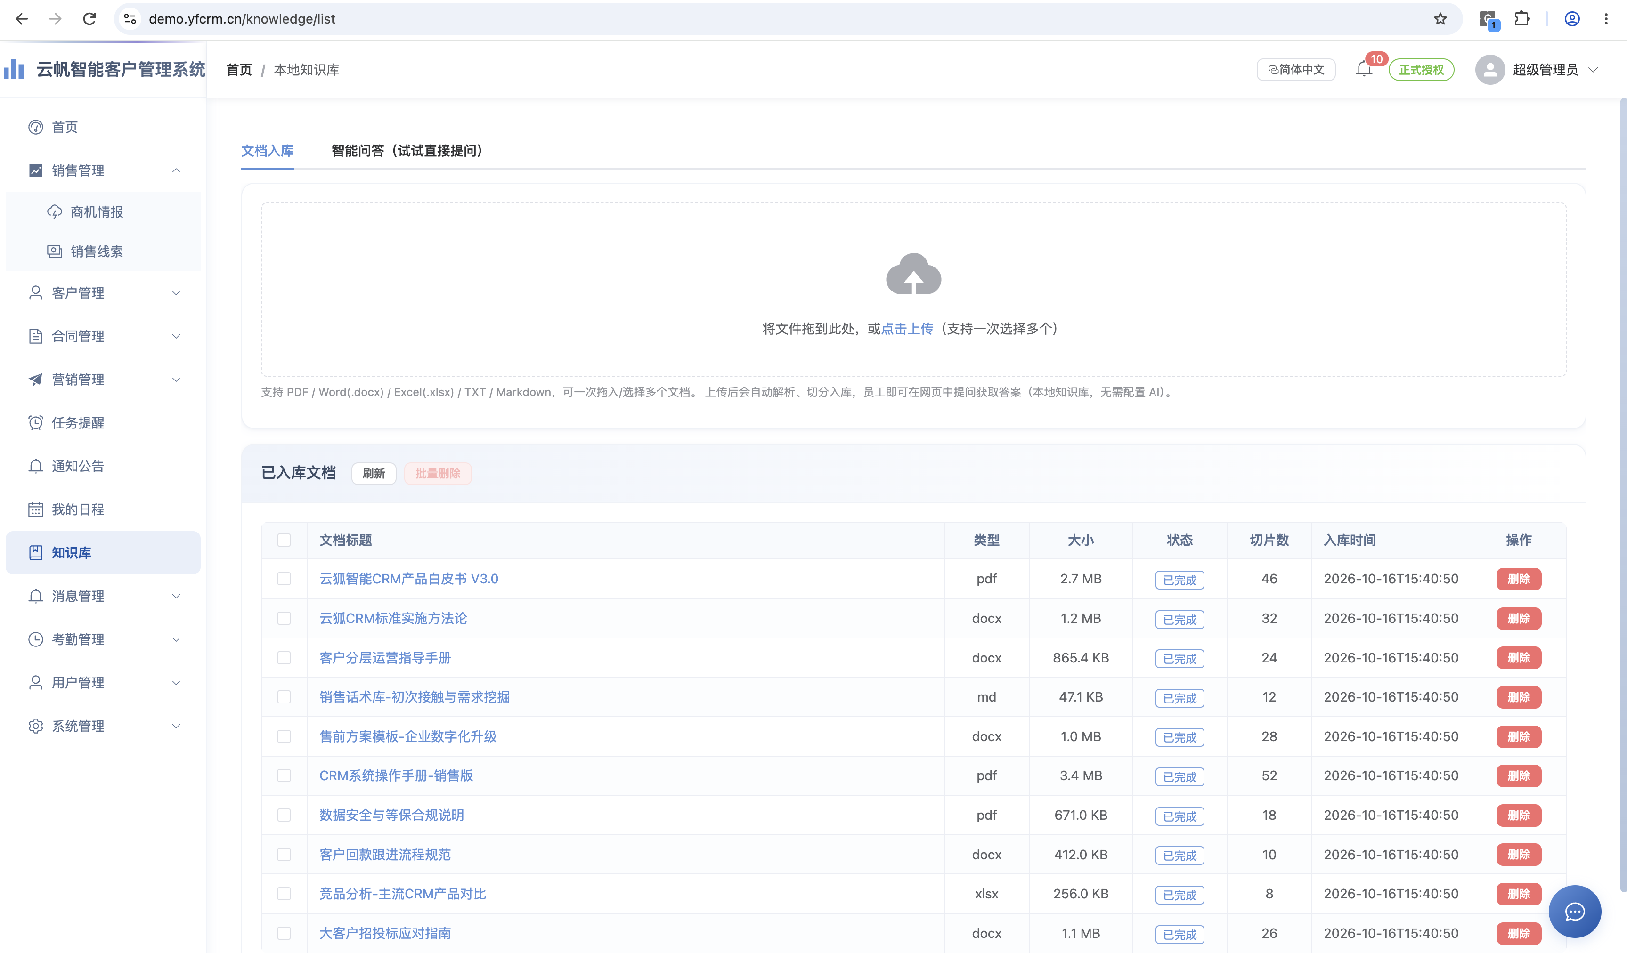
Task: Tick checkbox for 云狐智能CRM产品白皮书 V3.0
Action: [x=284, y=579]
